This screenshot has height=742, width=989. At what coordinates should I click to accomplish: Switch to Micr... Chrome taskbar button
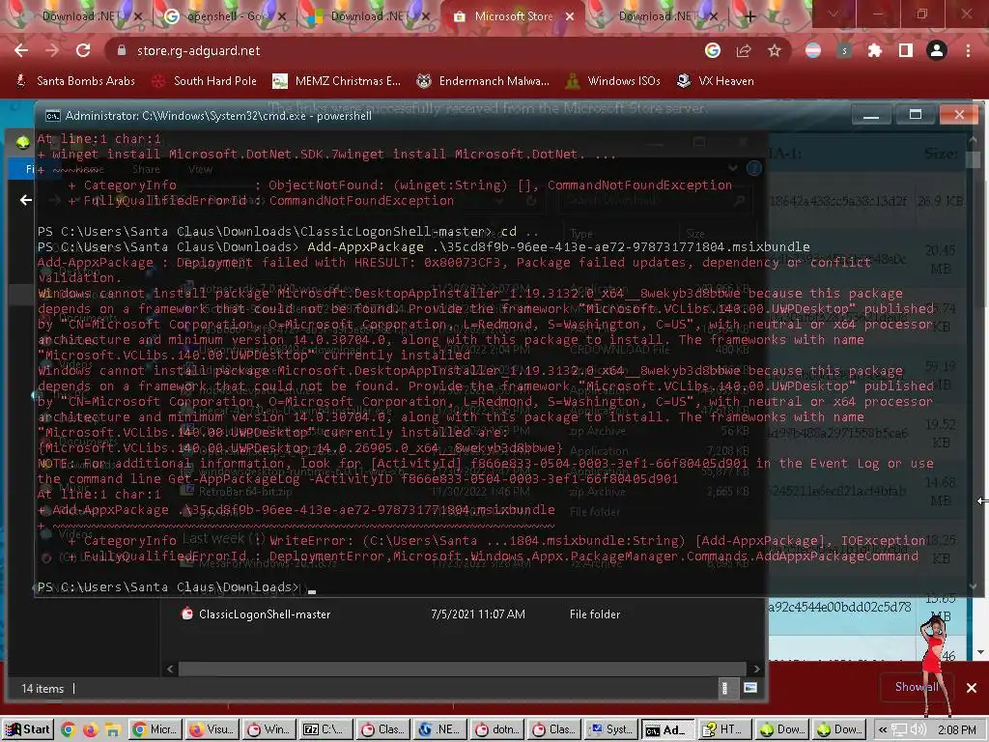pyautogui.click(x=155, y=729)
